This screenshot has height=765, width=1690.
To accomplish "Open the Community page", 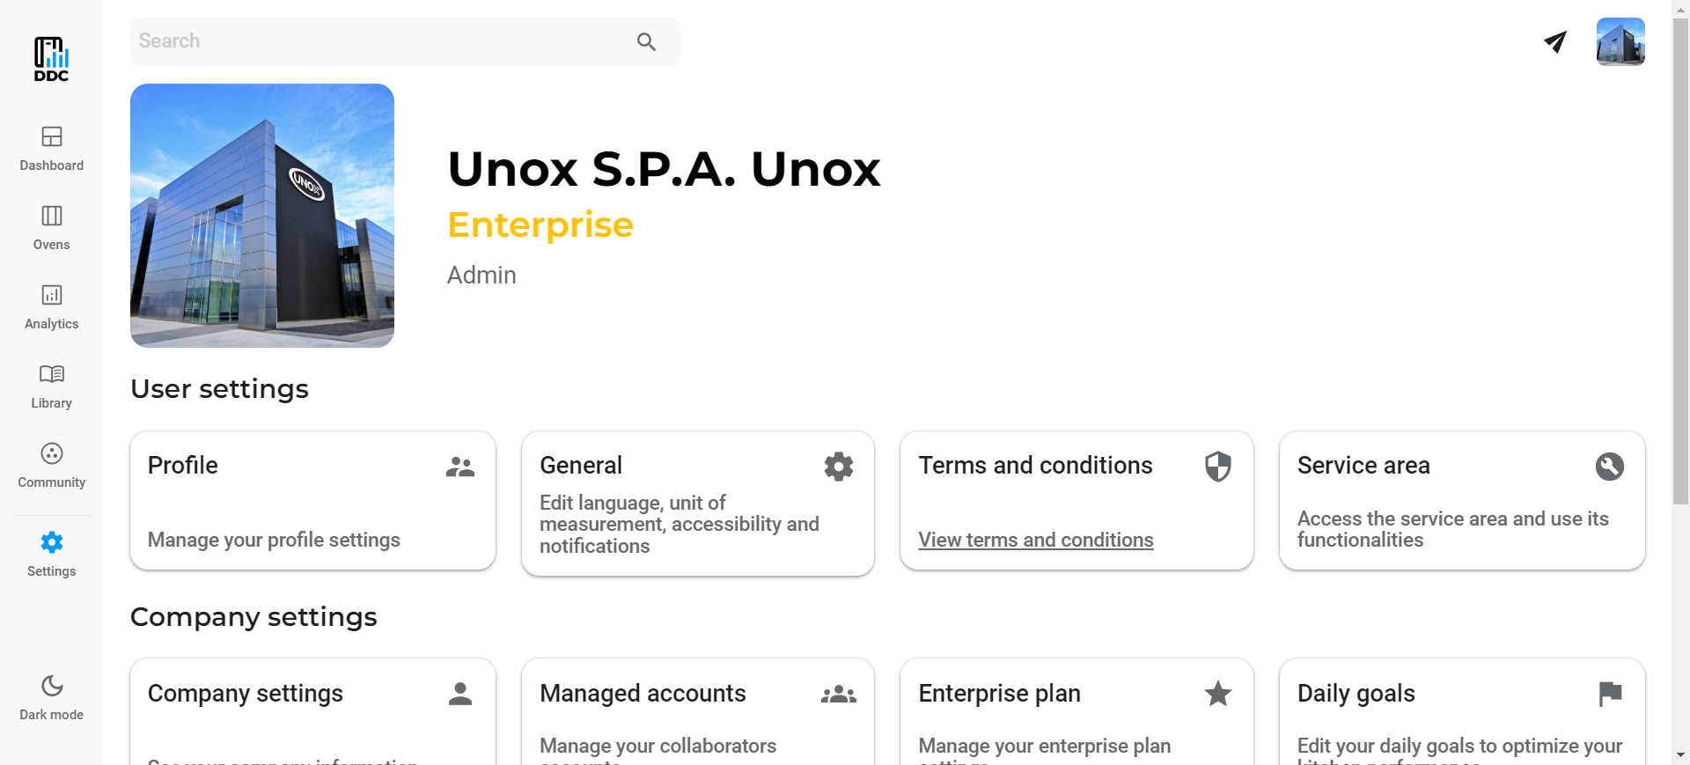I will 51,465.
